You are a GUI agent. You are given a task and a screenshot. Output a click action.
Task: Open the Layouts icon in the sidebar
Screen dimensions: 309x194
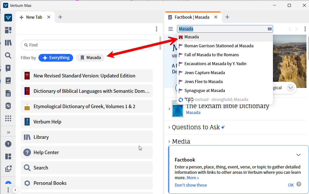(x=8, y=156)
